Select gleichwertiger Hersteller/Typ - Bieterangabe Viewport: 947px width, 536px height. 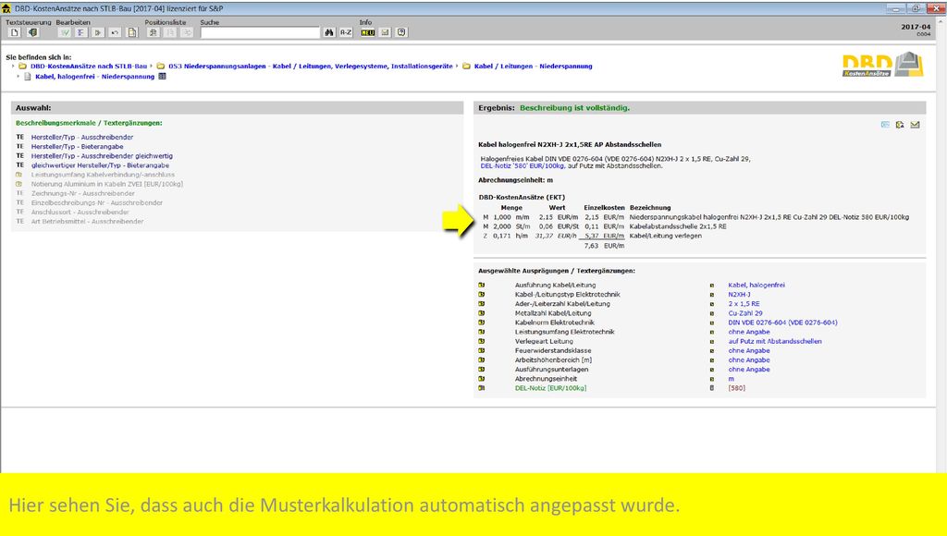[100, 165]
